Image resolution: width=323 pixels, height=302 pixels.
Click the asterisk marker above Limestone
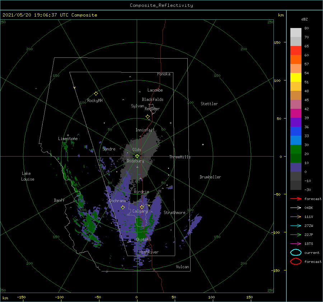pyautogui.click(x=68, y=135)
